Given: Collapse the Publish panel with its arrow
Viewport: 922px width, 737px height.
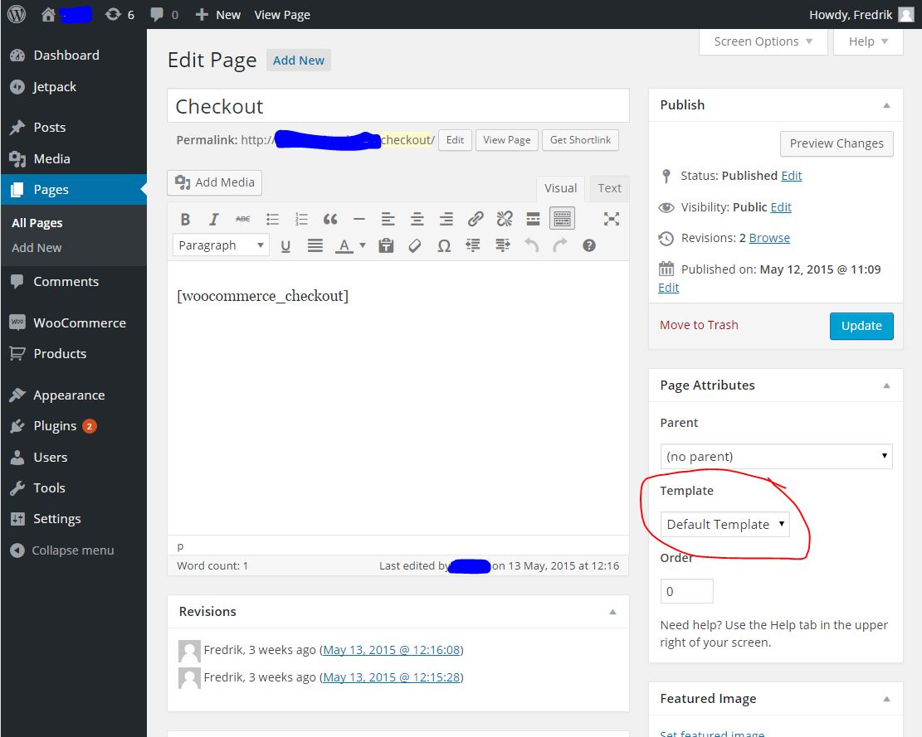Looking at the screenshot, I should click(x=886, y=105).
